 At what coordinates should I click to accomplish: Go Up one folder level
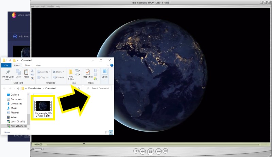point(18,89)
